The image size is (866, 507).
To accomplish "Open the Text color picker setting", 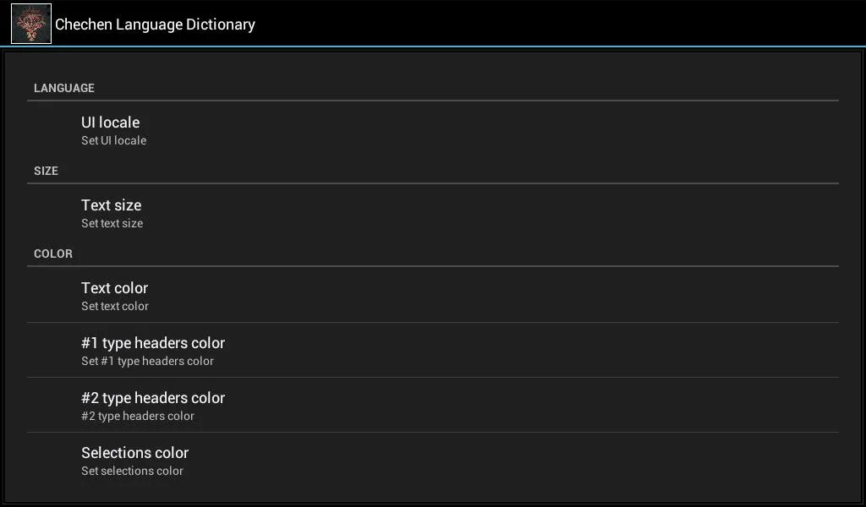I will 114,288.
